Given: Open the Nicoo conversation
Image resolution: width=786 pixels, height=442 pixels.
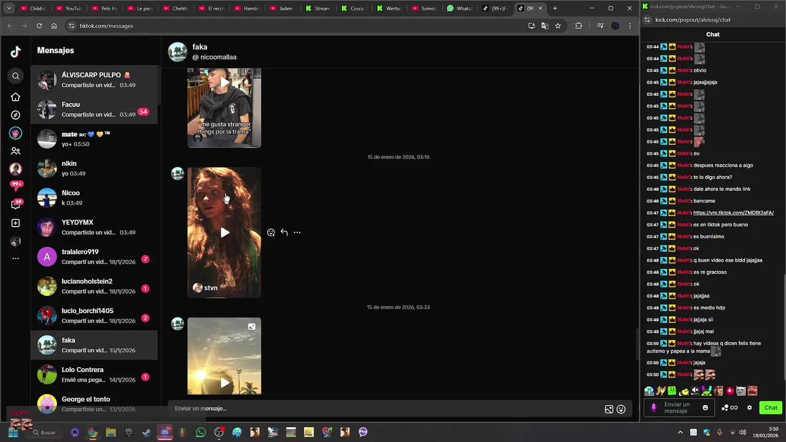Looking at the screenshot, I should [94, 198].
